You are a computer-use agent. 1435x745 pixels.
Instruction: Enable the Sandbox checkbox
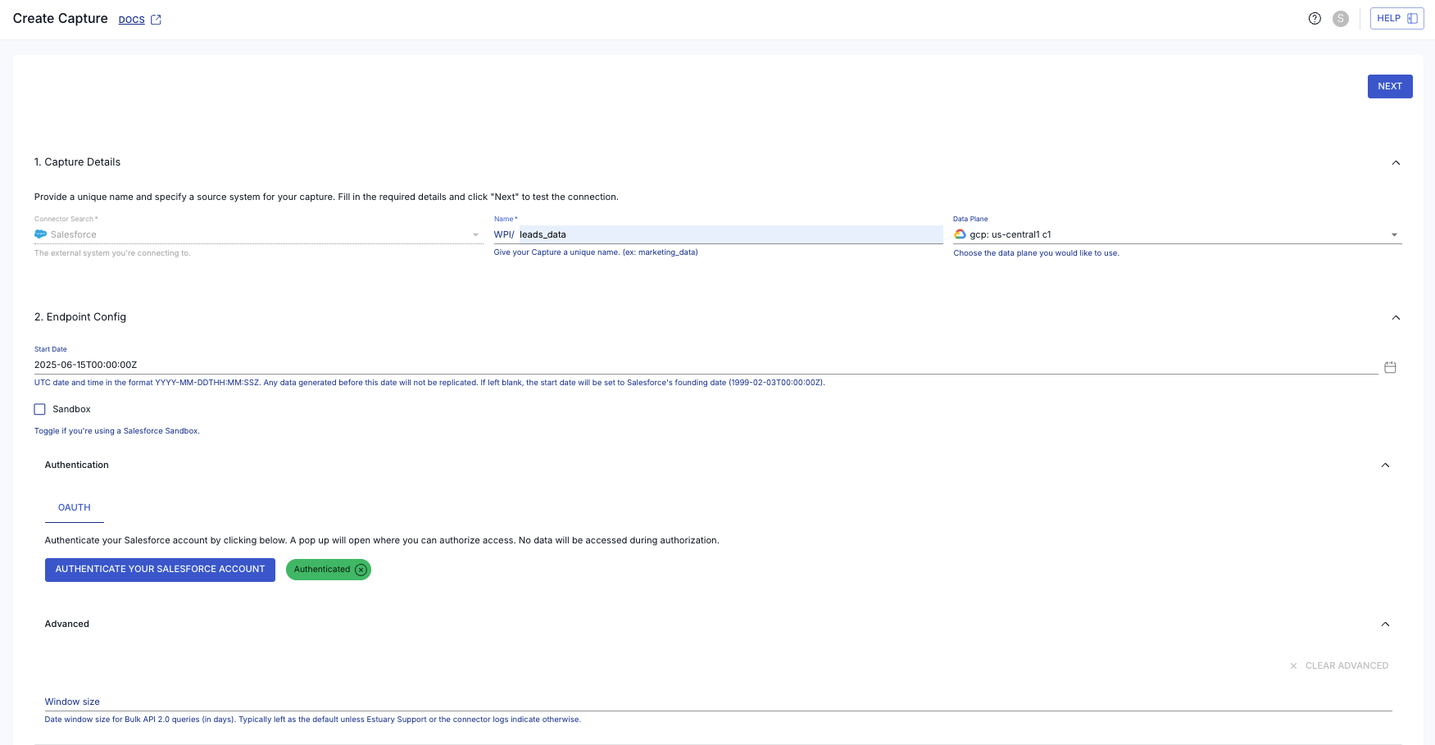39,409
